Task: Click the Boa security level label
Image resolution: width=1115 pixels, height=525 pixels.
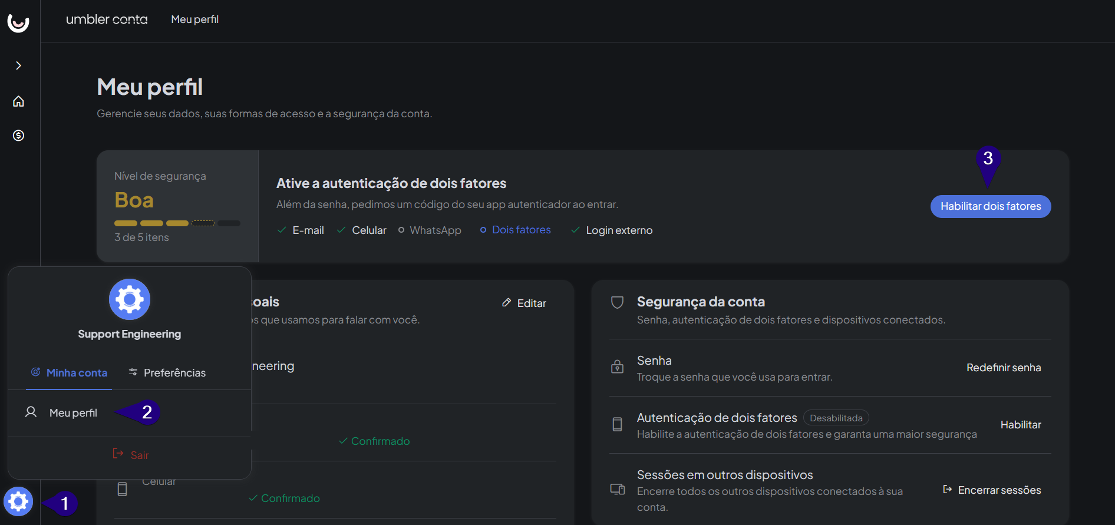Action: (134, 200)
